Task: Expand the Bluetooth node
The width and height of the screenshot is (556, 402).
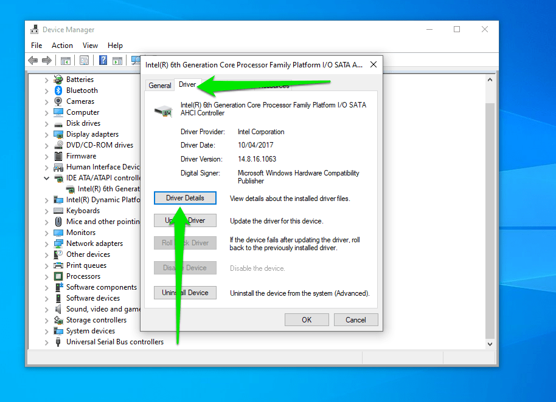Action: coord(46,91)
